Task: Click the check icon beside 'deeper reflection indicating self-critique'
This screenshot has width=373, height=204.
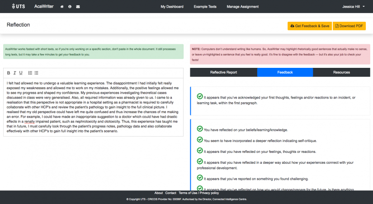Action: [x=200, y=140]
